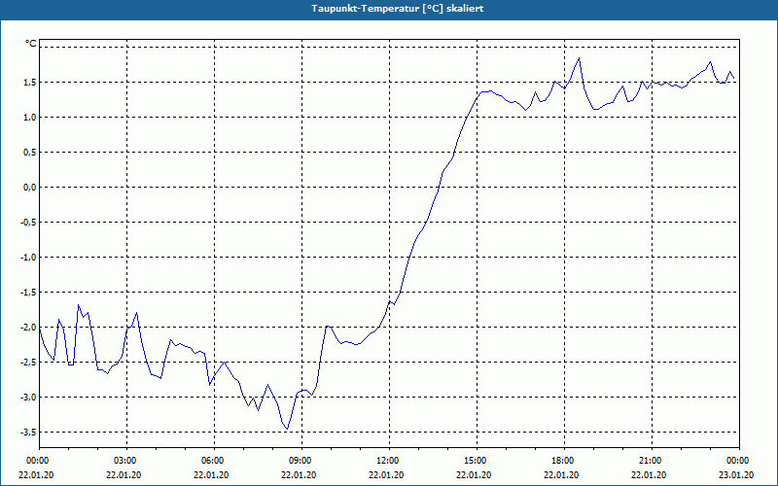Select the -3,5 y-axis label

point(28,433)
